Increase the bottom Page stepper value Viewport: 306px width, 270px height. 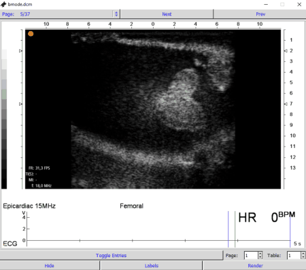click(x=260, y=254)
